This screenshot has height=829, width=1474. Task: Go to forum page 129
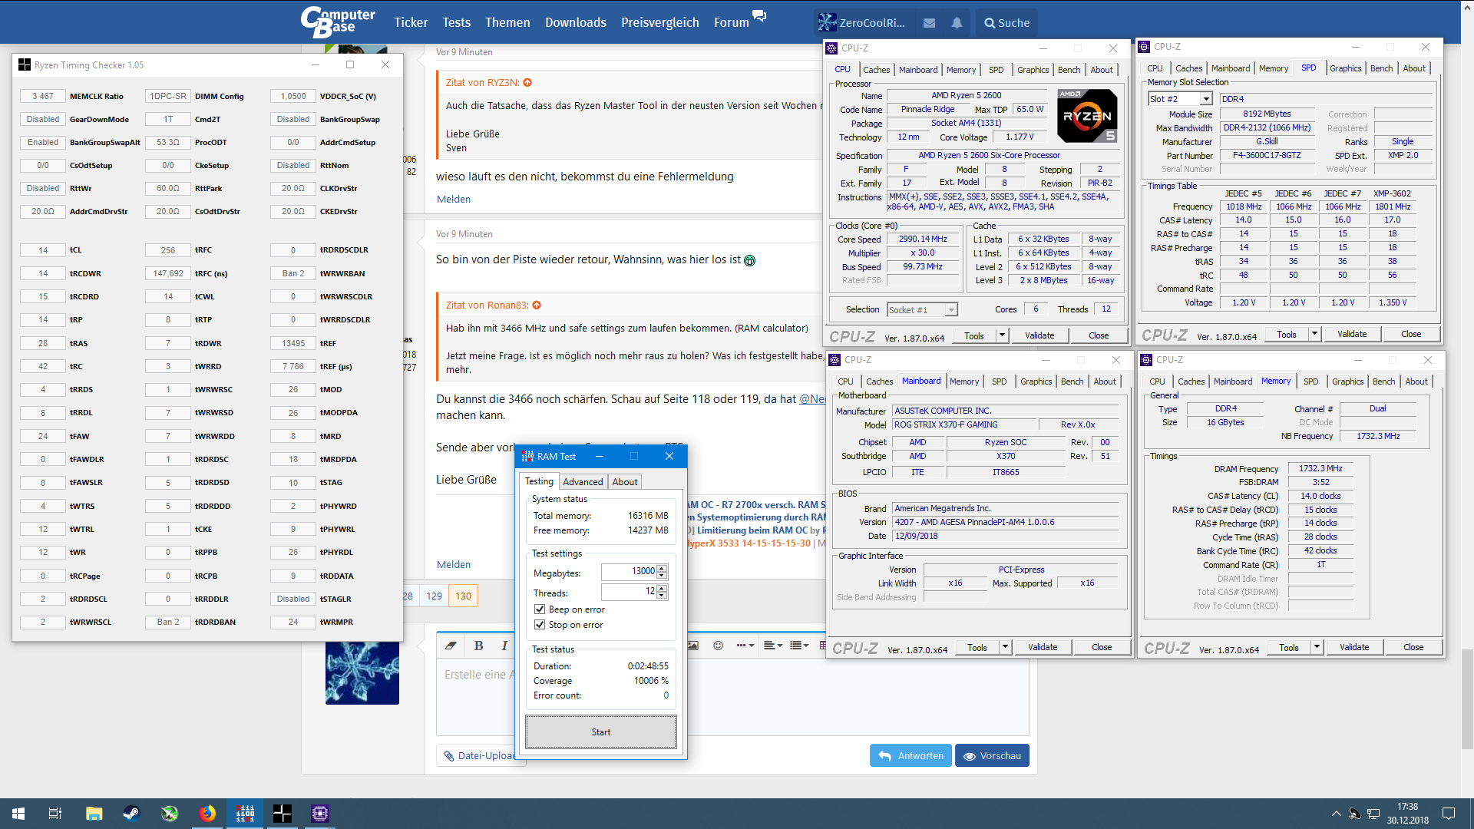(435, 596)
